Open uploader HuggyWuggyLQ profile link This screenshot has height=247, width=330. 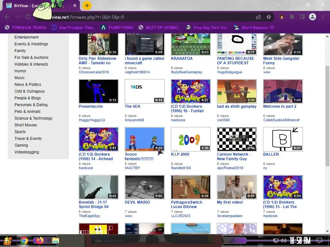[92, 120]
